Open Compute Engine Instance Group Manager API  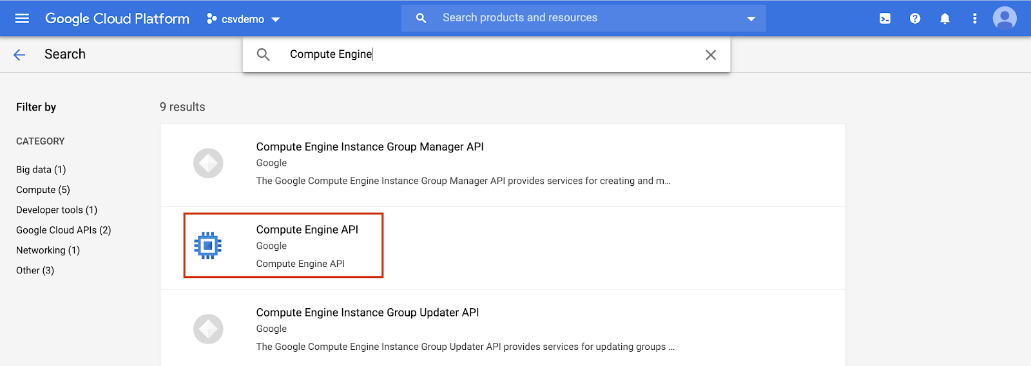[x=369, y=147]
